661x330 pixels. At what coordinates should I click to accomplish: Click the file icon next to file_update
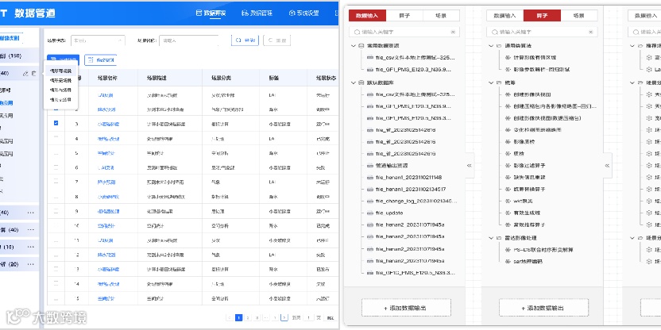click(x=369, y=213)
